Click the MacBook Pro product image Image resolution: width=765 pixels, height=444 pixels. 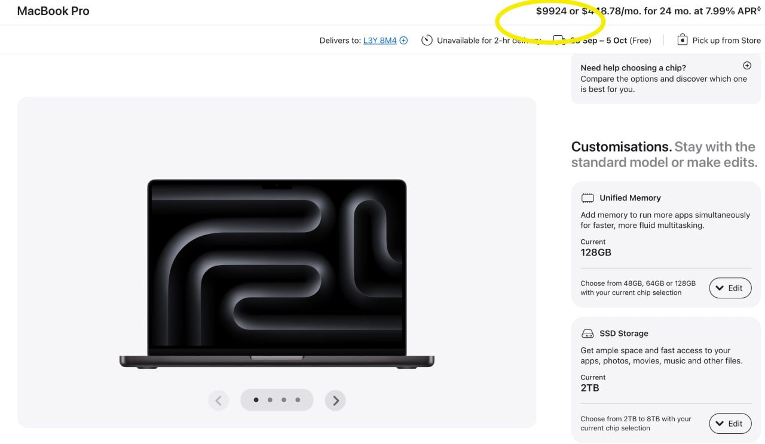[x=277, y=273]
